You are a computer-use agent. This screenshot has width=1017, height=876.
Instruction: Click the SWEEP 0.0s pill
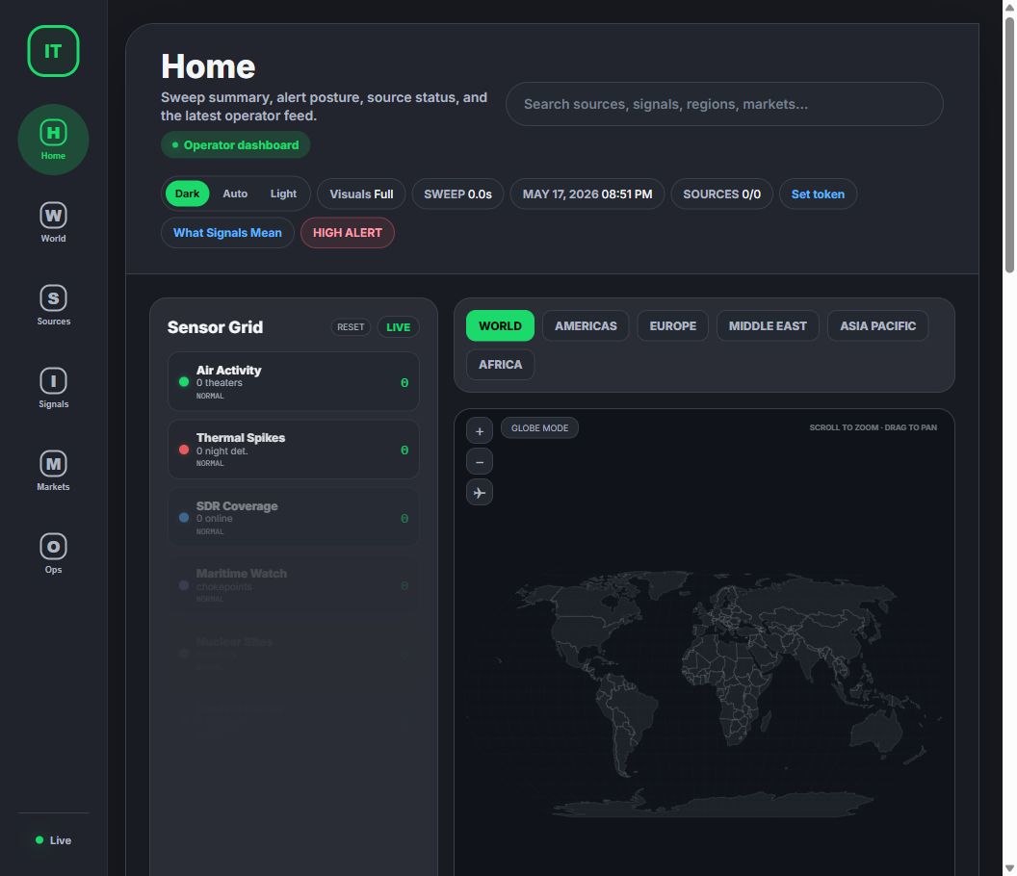coord(457,193)
